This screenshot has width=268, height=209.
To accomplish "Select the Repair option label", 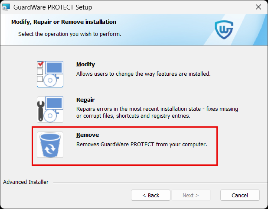I will (x=85, y=100).
